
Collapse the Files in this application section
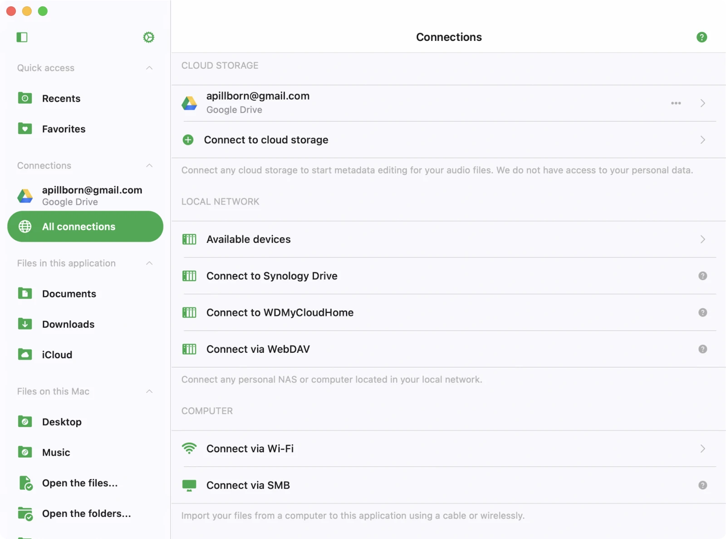point(149,263)
